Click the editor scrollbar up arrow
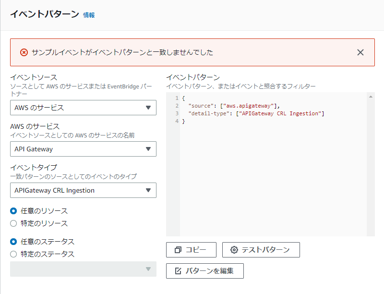The image size is (384, 294). coord(371,97)
